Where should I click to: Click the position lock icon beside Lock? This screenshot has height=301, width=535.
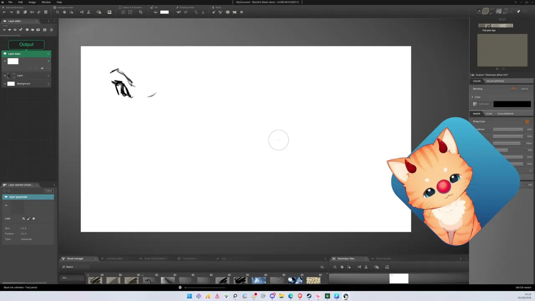[33, 219]
